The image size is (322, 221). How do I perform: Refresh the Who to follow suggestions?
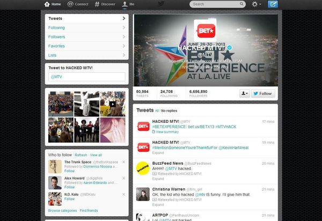point(80,155)
